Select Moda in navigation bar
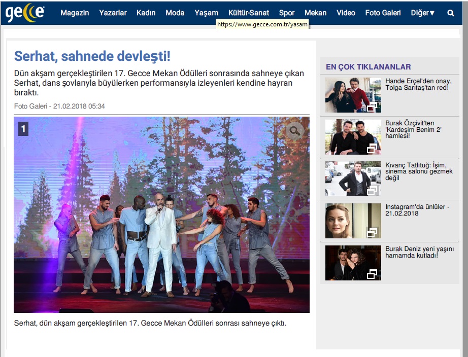This screenshot has width=468, height=357. [x=175, y=13]
